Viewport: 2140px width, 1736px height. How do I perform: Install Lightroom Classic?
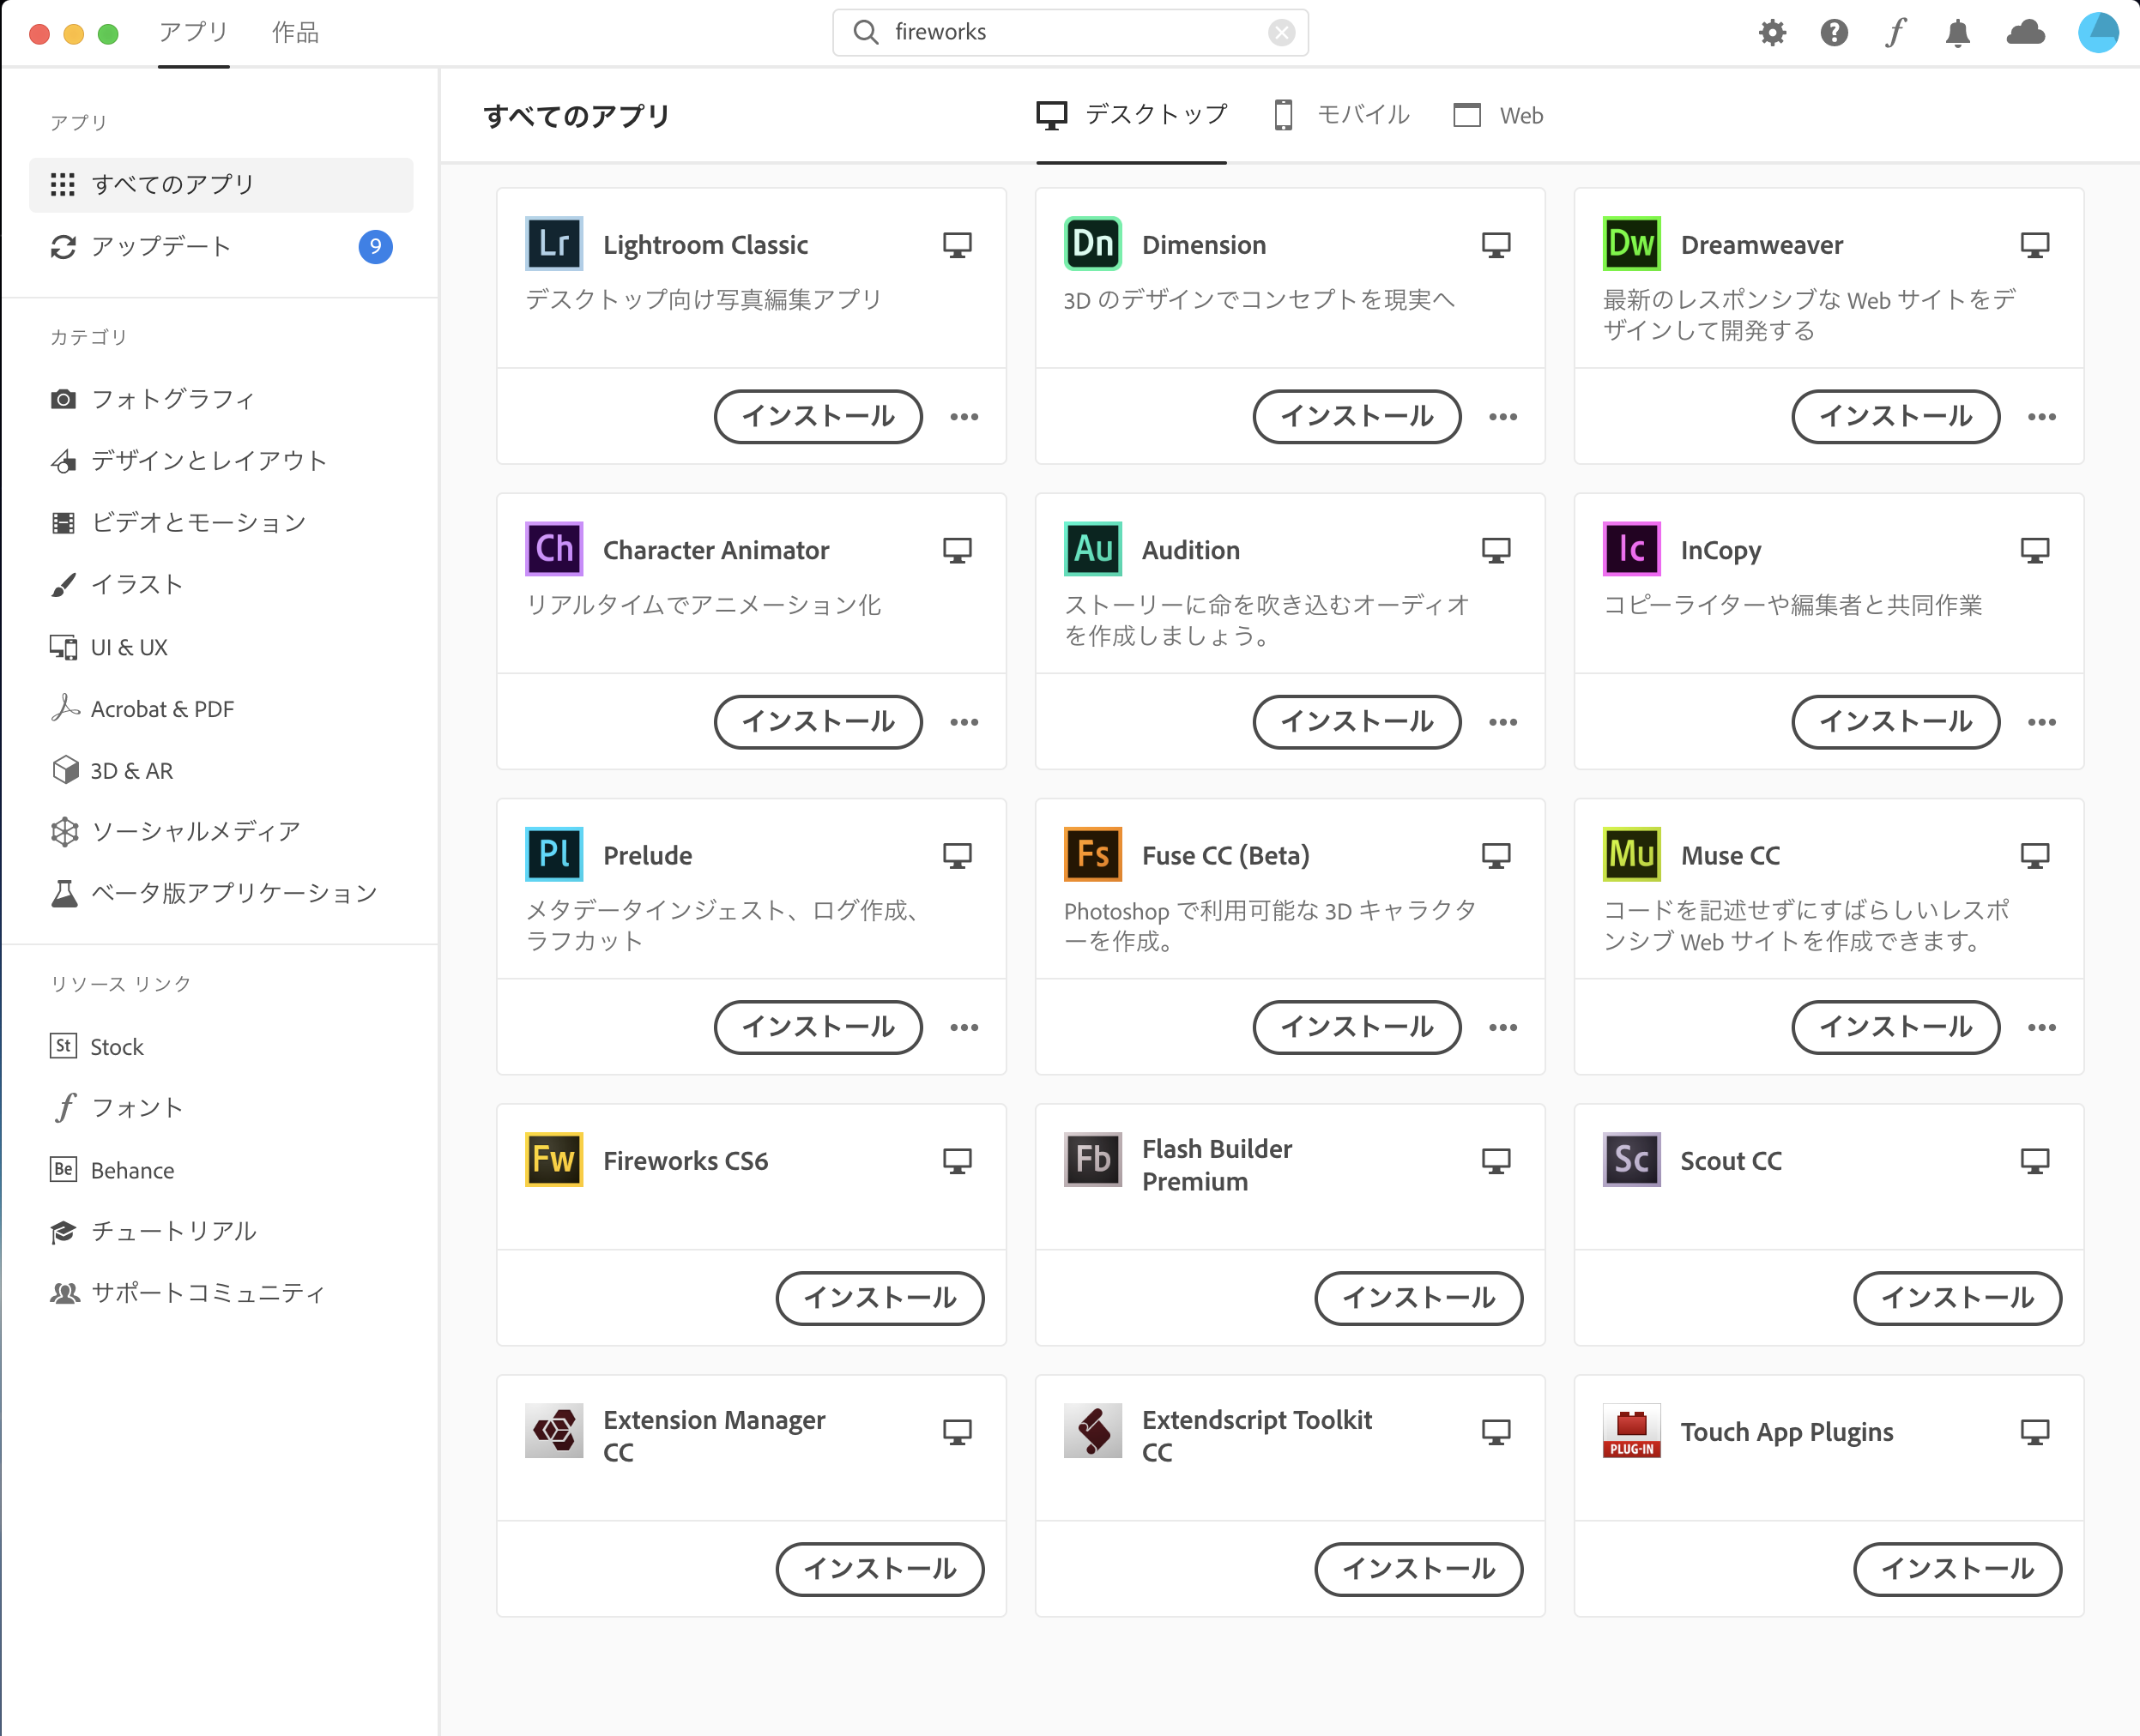point(818,416)
